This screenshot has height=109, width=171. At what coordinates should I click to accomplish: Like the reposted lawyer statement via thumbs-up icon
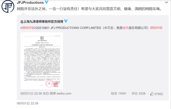152,94
